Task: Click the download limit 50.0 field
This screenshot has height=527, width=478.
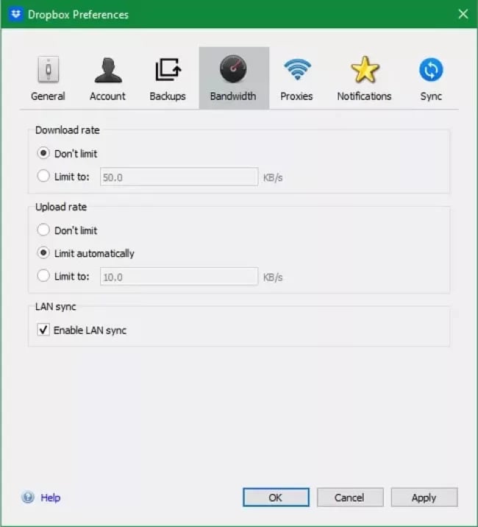Action: (179, 177)
